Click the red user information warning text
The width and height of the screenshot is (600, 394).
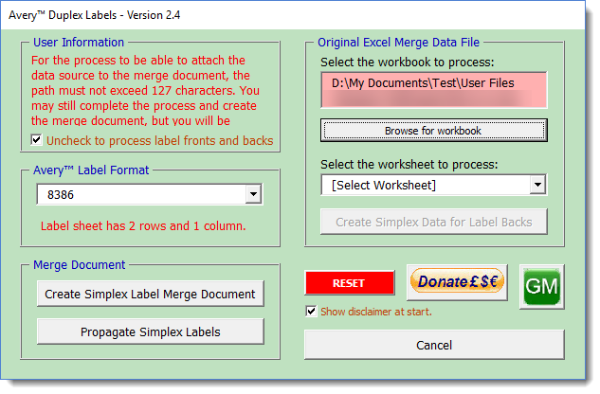tap(146, 90)
